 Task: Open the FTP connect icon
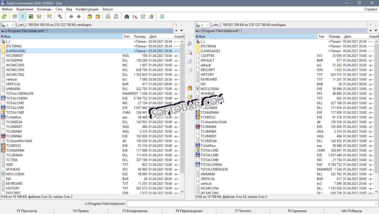pyautogui.click(x=108, y=16)
